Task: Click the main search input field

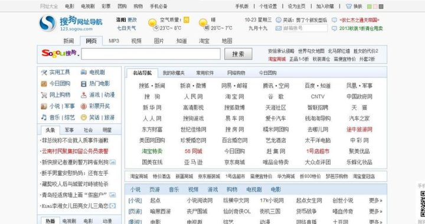Action: (151, 54)
